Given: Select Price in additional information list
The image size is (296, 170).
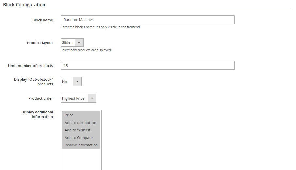Looking at the screenshot, I should 81,115.
